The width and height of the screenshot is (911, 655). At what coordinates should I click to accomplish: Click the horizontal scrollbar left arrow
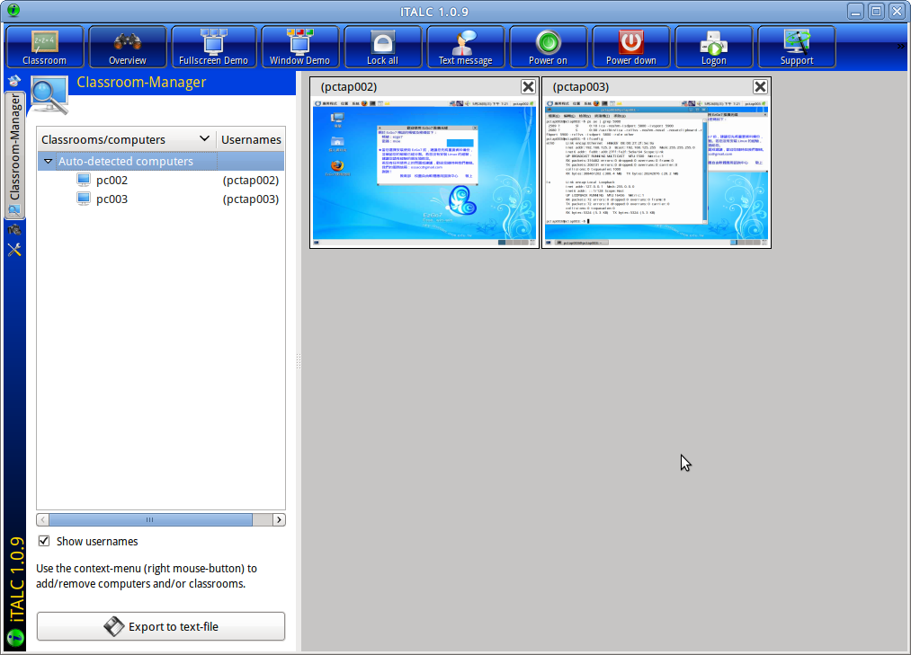pyautogui.click(x=42, y=519)
